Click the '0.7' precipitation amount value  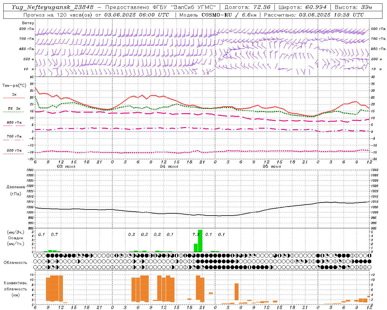(54, 234)
